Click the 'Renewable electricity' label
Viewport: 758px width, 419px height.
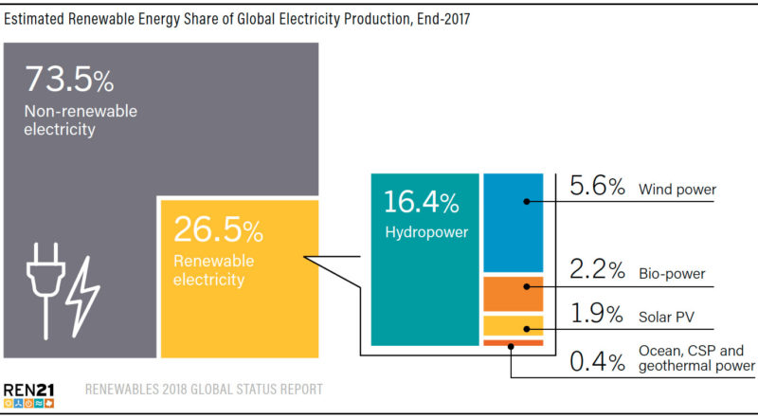click(x=213, y=270)
